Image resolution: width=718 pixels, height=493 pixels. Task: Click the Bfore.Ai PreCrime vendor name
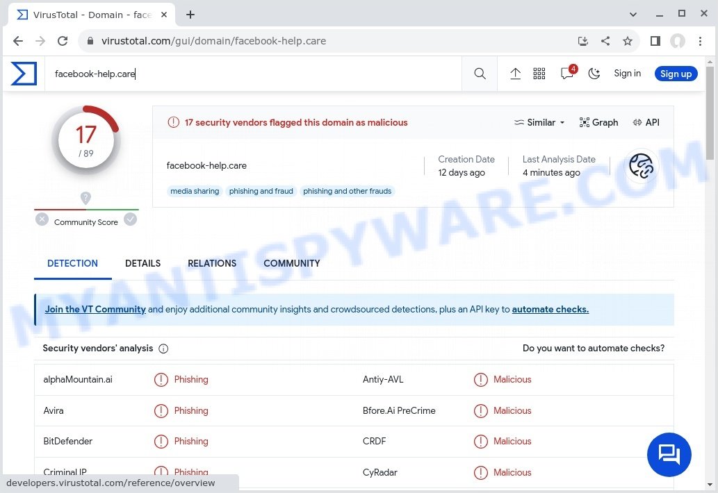point(399,410)
